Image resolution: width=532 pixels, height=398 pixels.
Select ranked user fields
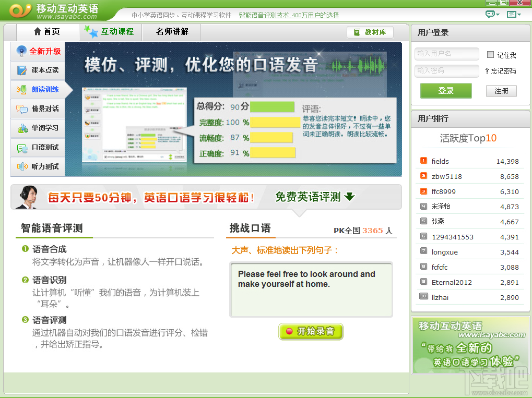coord(469,161)
